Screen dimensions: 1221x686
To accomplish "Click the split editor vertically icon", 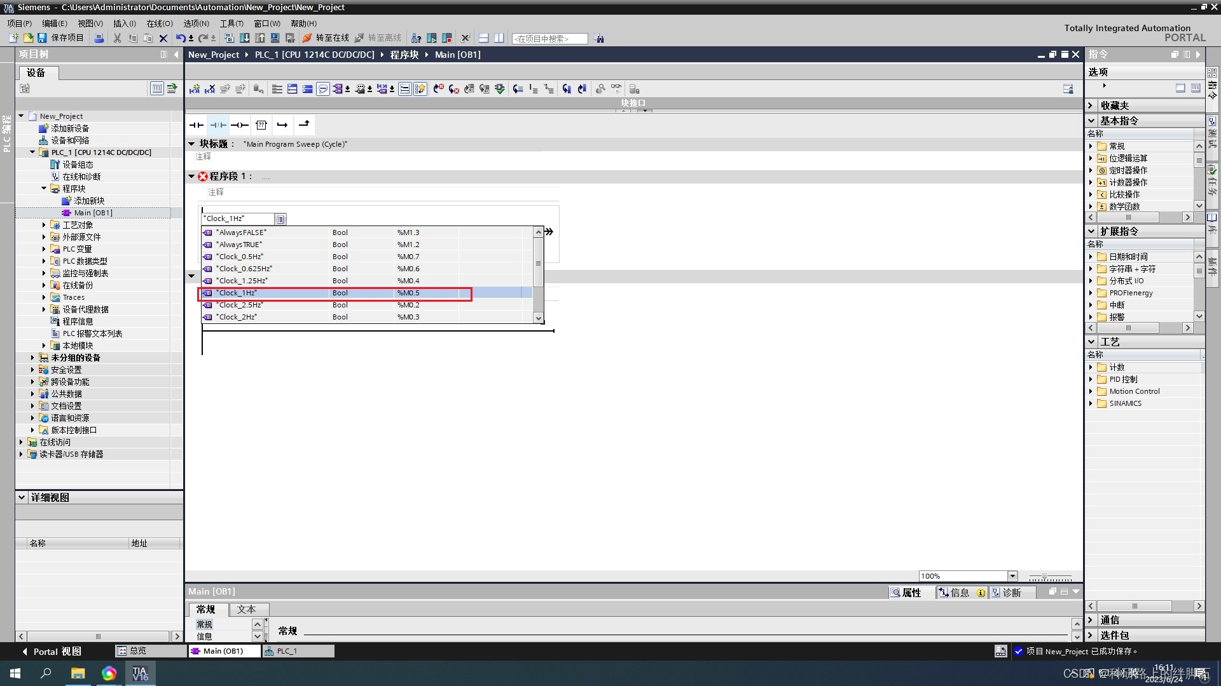I will [x=499, y=38].
